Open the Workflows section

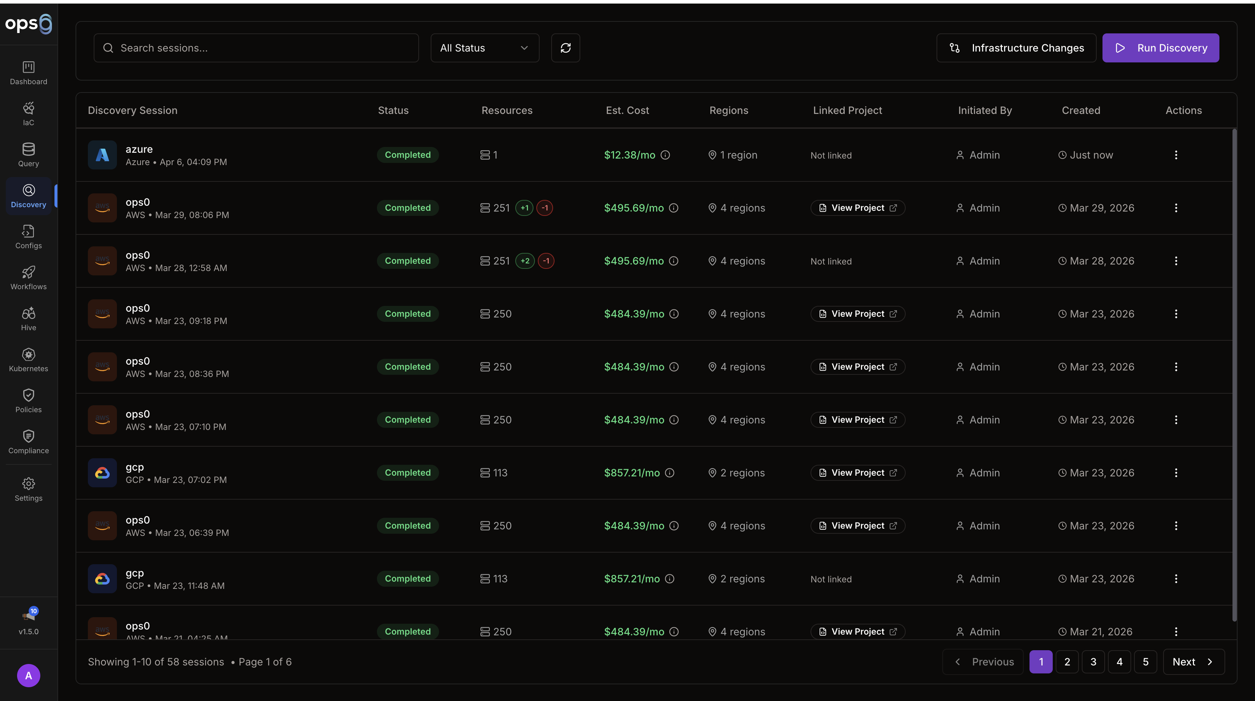[x=28, y=278]
